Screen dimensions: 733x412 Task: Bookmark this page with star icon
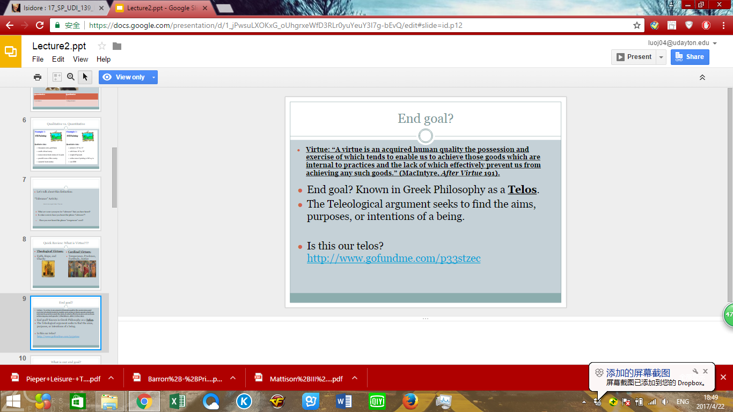click(637, 25)
